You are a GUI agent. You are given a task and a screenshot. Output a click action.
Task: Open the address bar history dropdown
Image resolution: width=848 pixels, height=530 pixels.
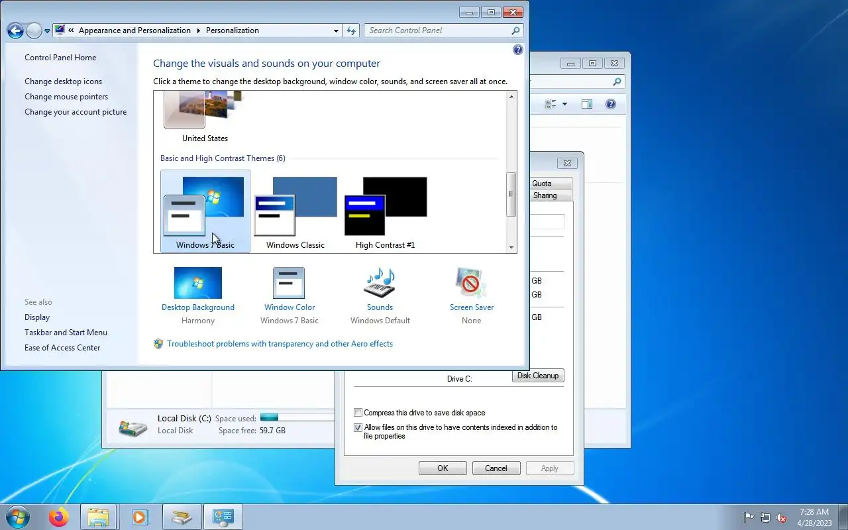[x=336, y=30]
